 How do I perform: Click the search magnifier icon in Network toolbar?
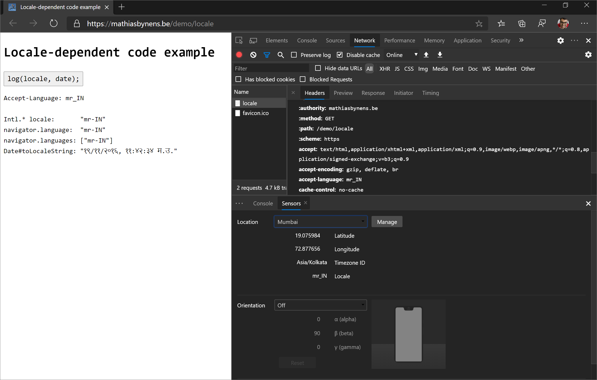click(x=281, y=55)
